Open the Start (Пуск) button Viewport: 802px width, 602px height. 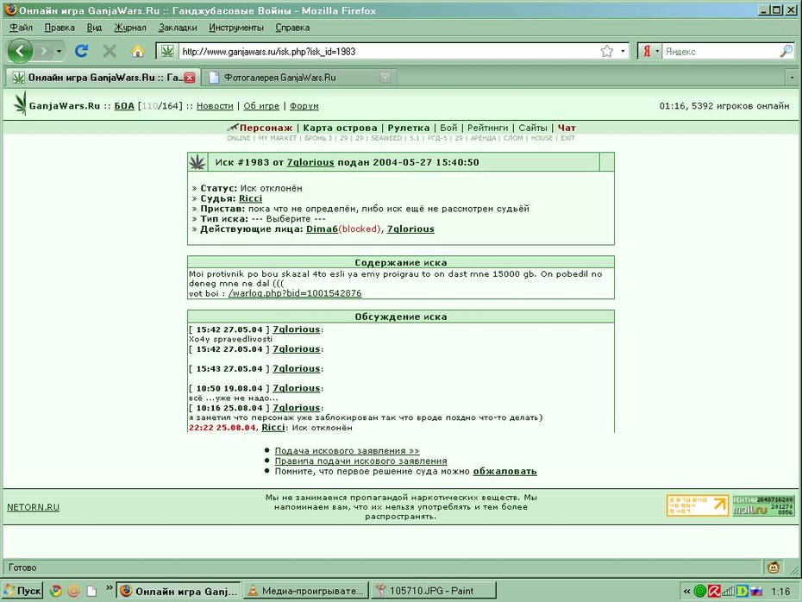click(22, 591)
